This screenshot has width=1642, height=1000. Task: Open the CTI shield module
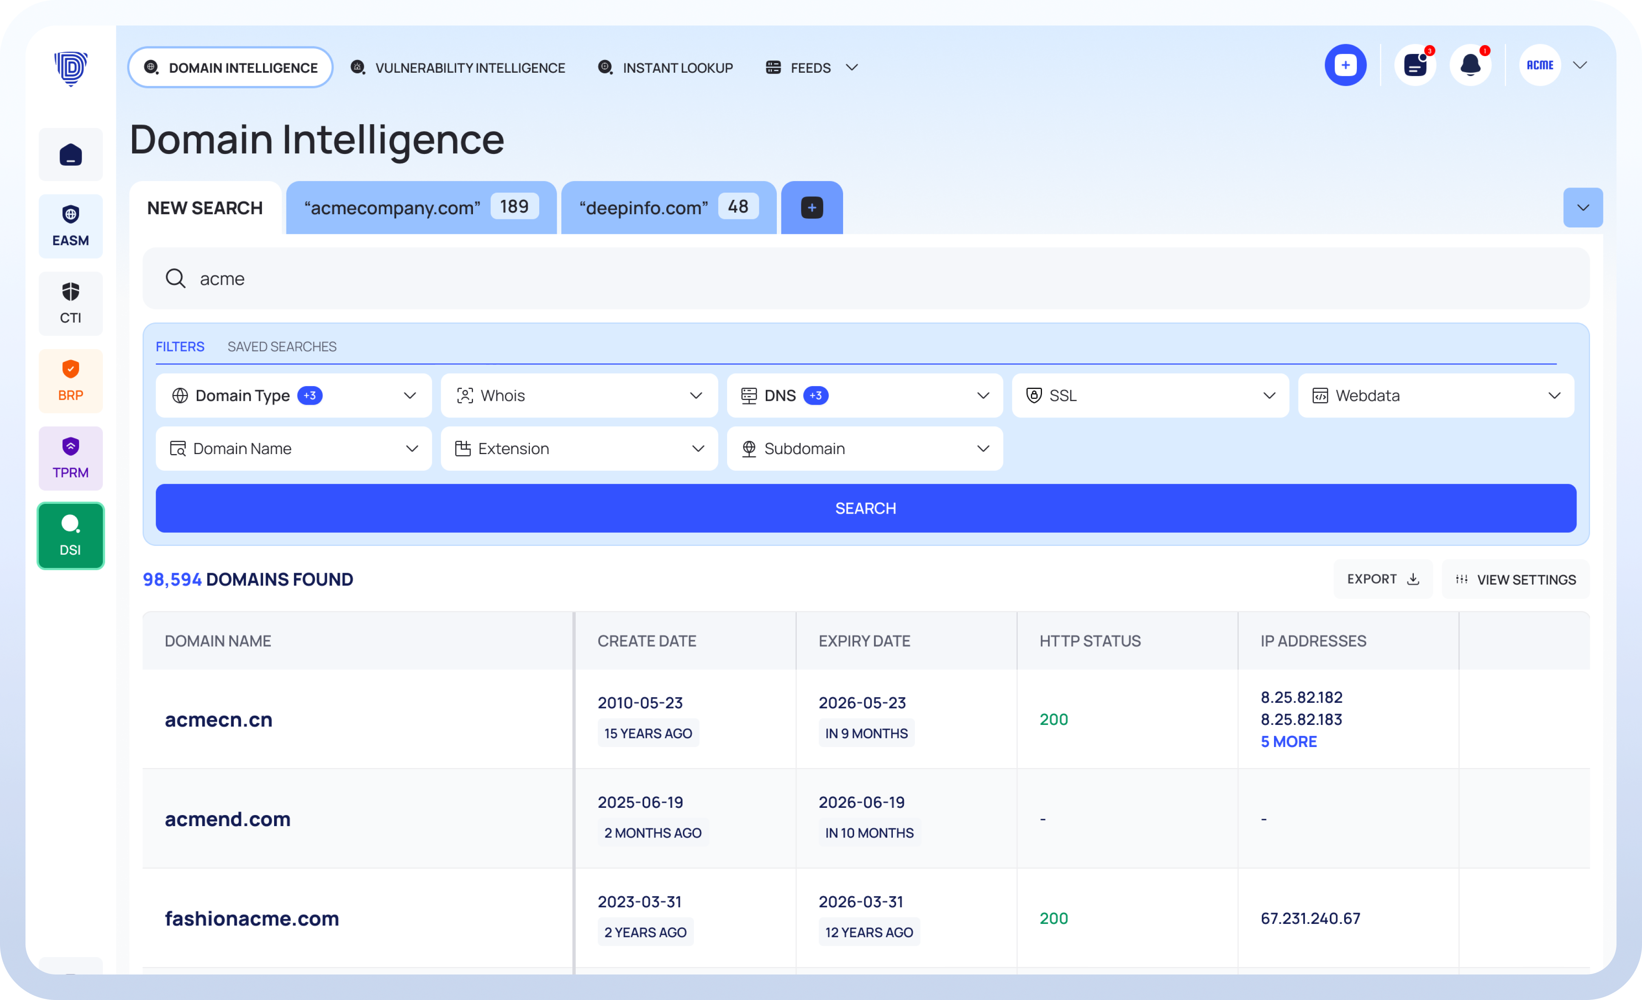(x=71, y=303)
